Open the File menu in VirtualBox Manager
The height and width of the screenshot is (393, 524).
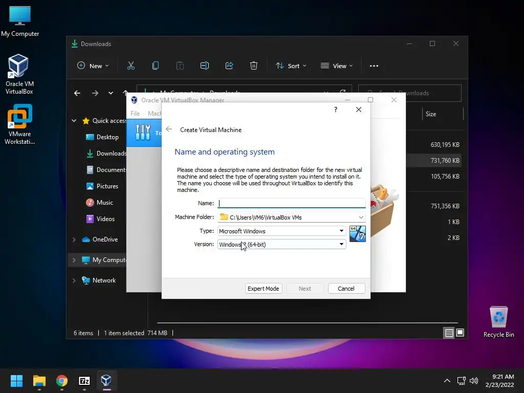[x=135, y=114]
